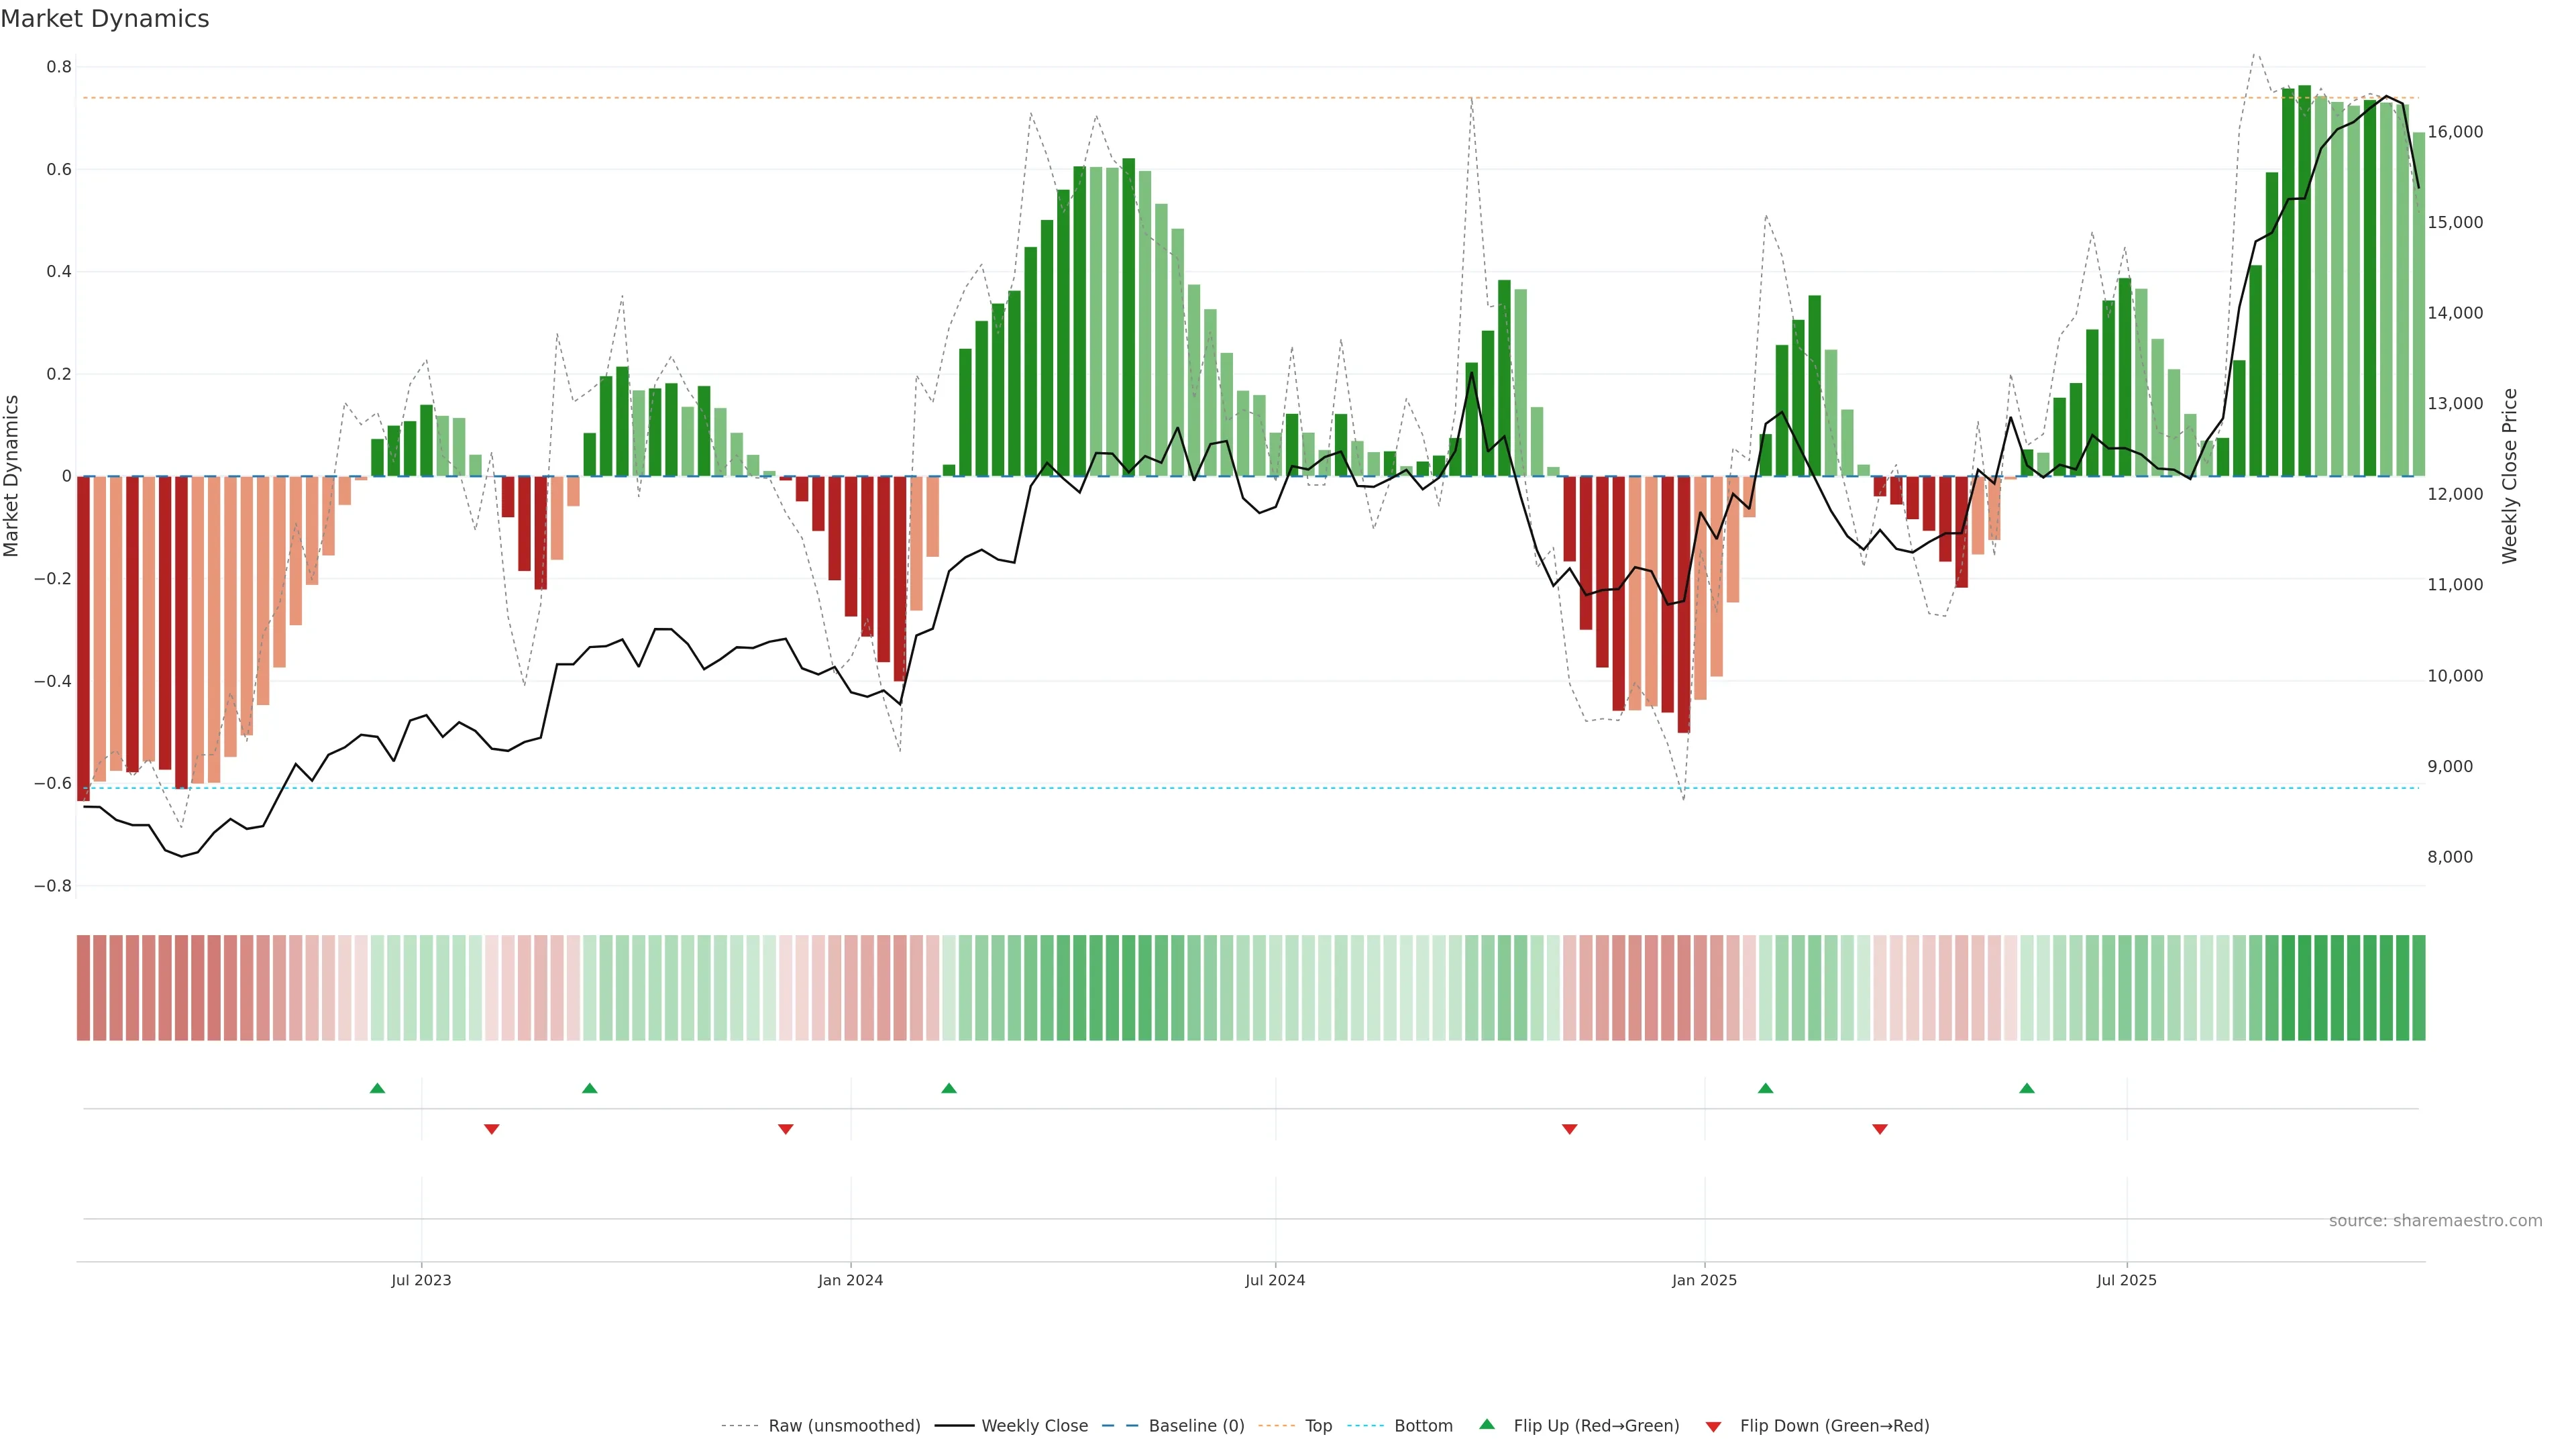Screen dimensions: 2576x1449
Task: Click the last green flip-up marker before Jul 2025
Action: tap(2026, 1088)
